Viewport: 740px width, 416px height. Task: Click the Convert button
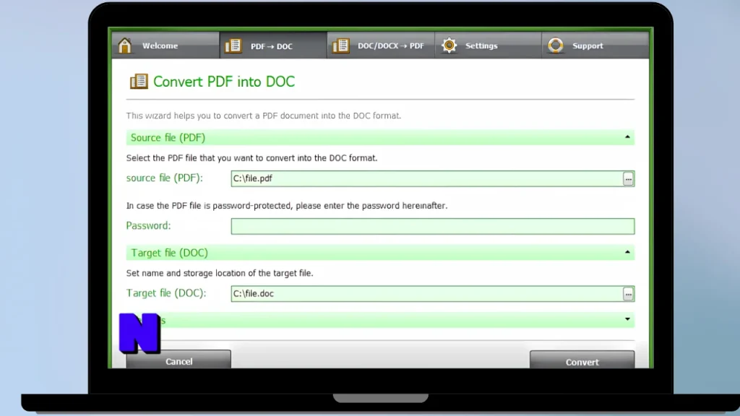tap(582, 360)
